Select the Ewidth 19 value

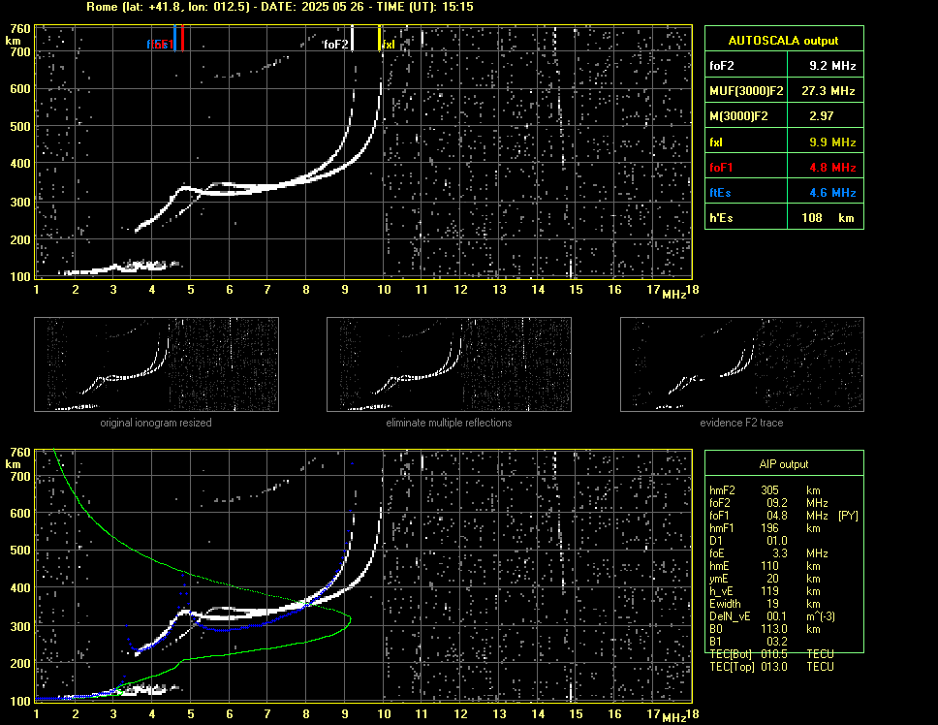click(773, 604)
